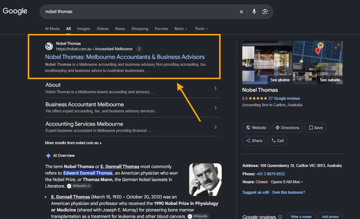The image size is (360, 219).
Task: Click the Google logo
Action: point(15,11)
